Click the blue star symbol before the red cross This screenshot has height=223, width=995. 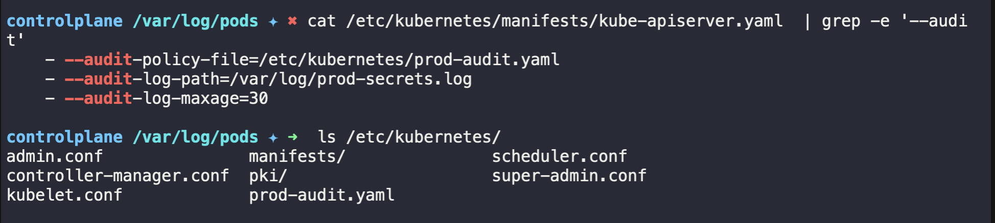click(x=273, y=21)
